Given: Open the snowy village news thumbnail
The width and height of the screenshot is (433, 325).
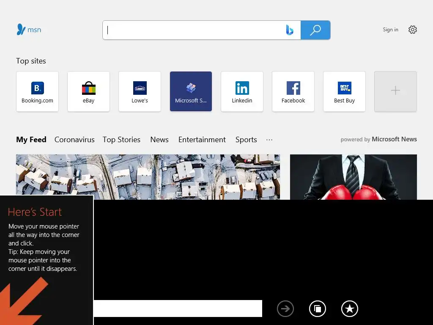Looking at the screenshot, I should pos(148,177).
